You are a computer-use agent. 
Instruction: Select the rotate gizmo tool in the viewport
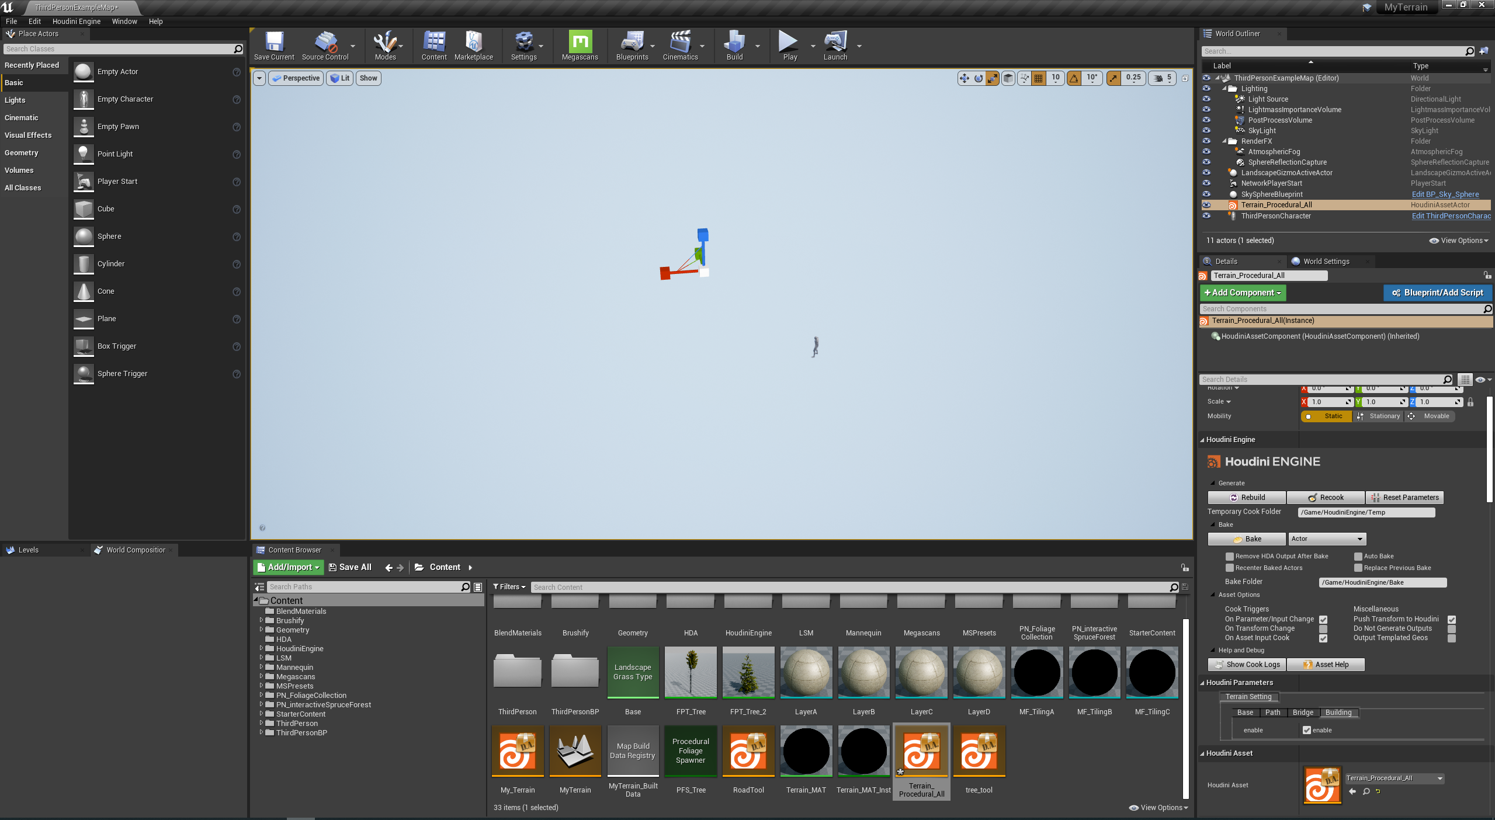point(979,78)
